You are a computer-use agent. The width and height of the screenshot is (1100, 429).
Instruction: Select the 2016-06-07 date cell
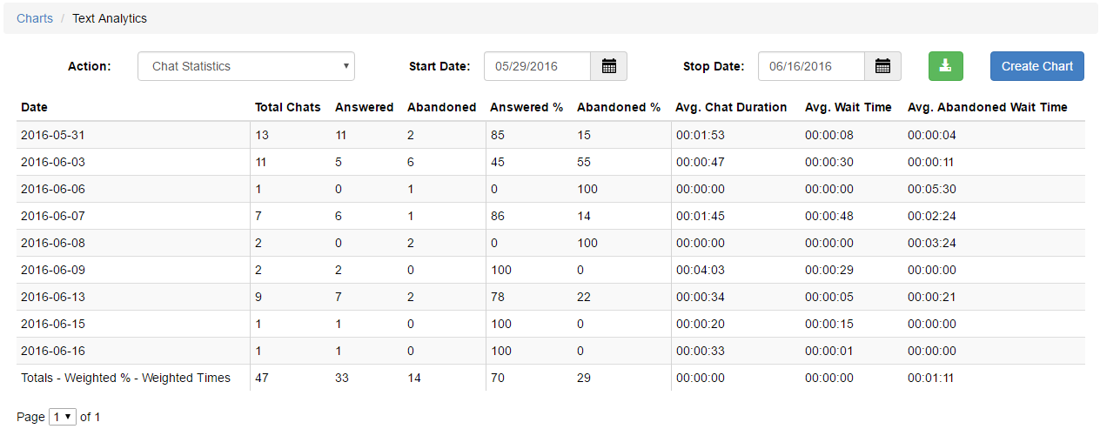(53, 216)
